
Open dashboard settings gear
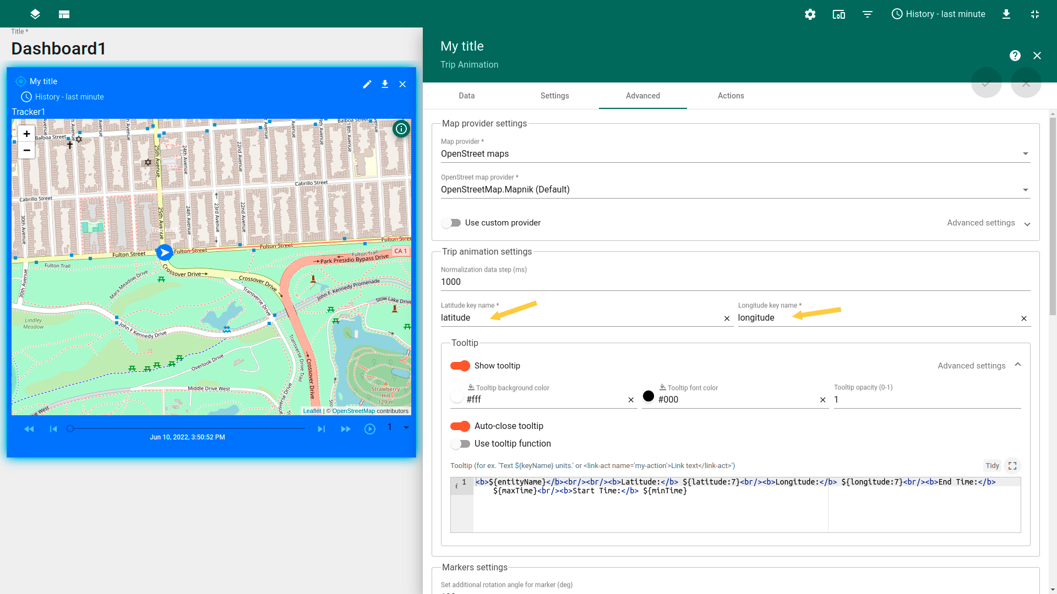810,14
